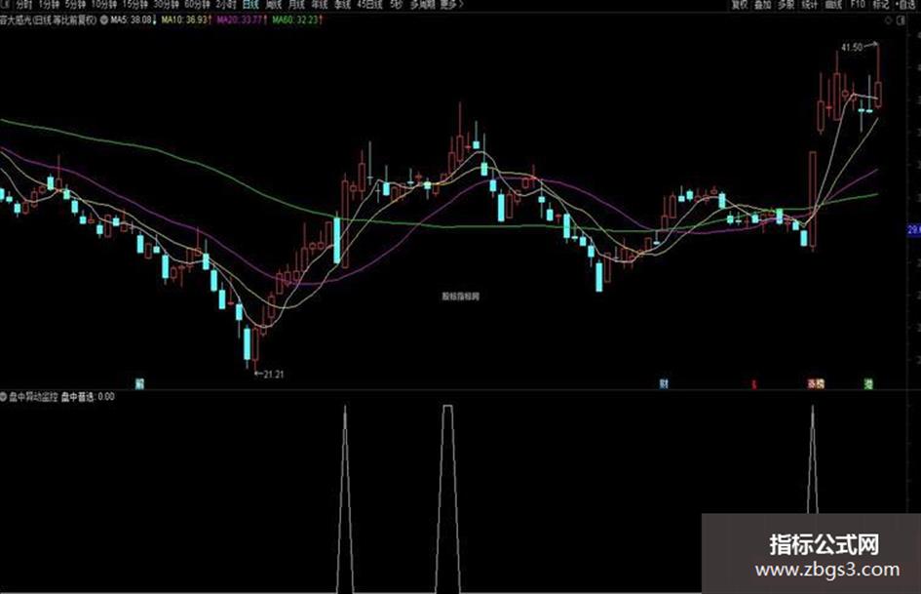Click the circle icon beside 盘中异动监控
The height and width of the screenshot is (594, 921).
tap(3, 397)
